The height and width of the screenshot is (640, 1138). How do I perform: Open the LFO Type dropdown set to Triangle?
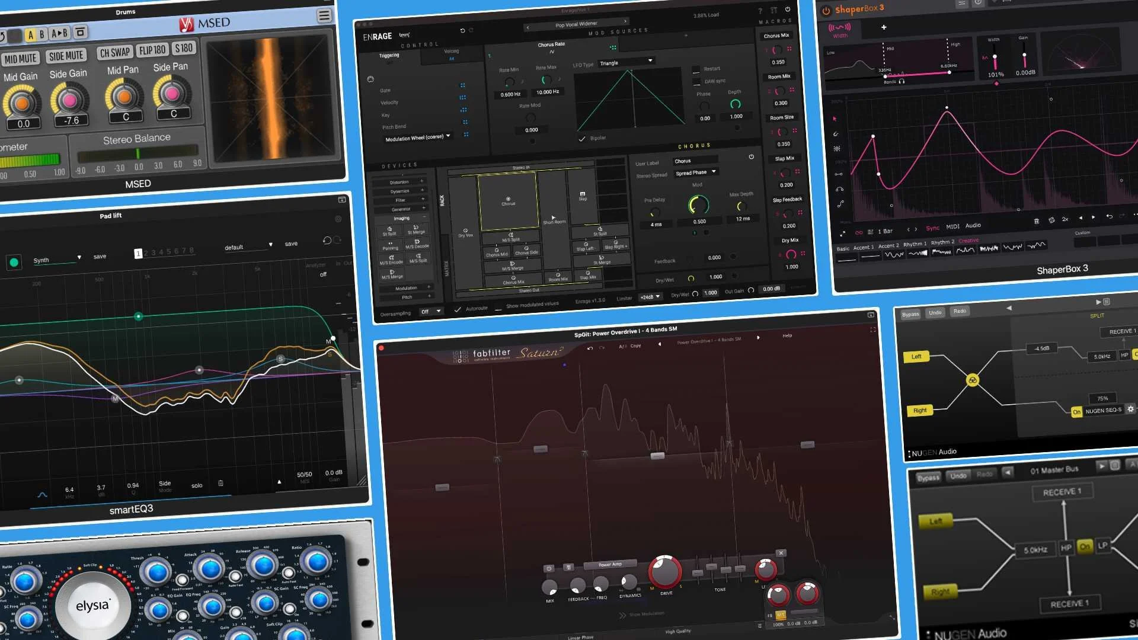(625, 62)
